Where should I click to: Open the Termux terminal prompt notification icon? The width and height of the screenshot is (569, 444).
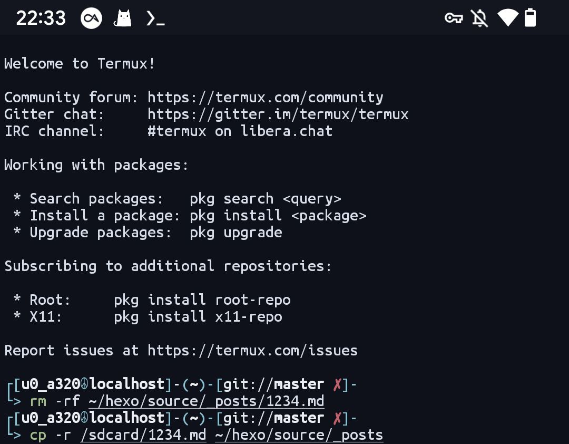(x=155, y=18)
